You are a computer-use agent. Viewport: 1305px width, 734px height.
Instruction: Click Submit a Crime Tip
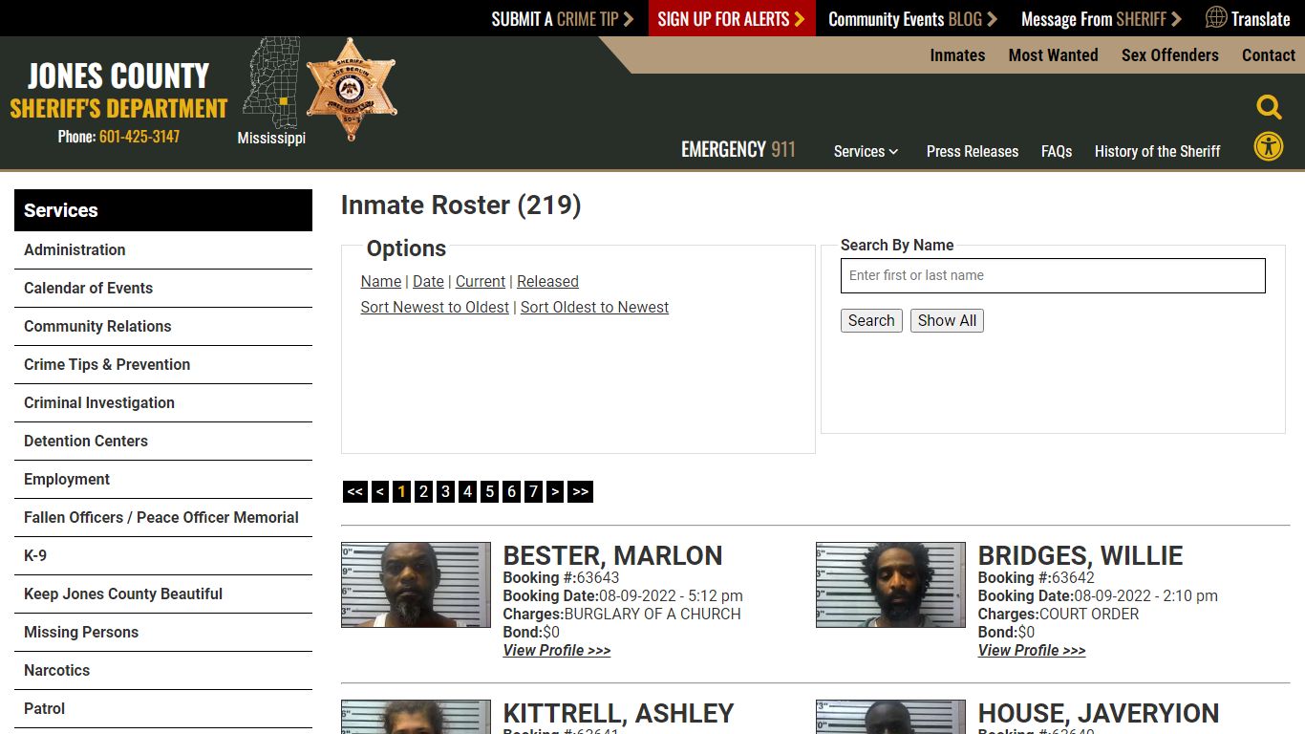pyautogui.click(x=563, y=18)
